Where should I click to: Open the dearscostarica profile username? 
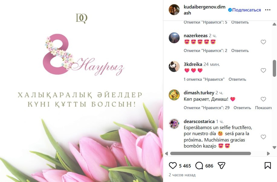click(x=199, y=122)
